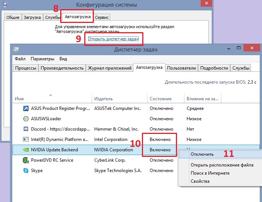
Task: Sort startup list by Имя column
Action: point(52,99)
